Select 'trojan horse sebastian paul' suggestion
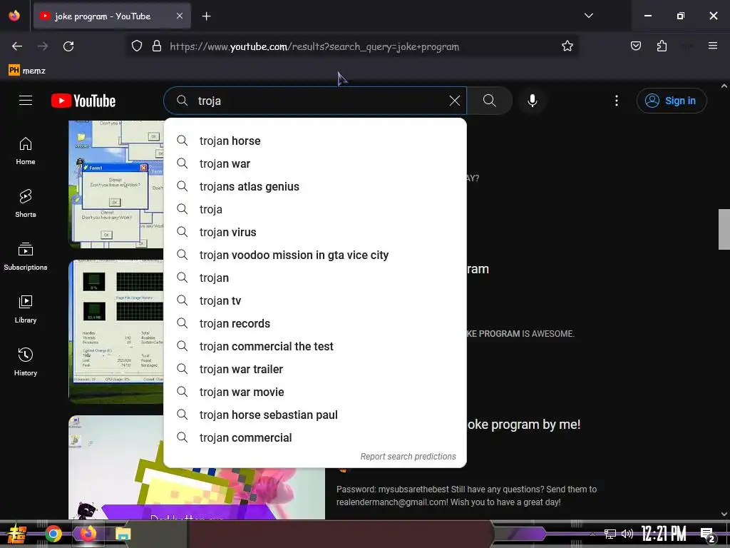This screenshot has width=730, height=548. 315,415
